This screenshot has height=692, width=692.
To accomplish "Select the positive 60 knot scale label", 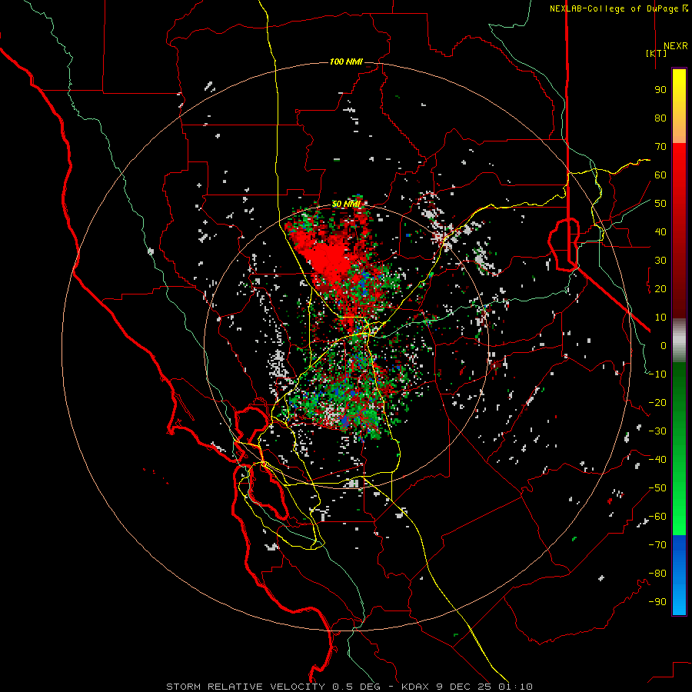I will tap(660, 175).
